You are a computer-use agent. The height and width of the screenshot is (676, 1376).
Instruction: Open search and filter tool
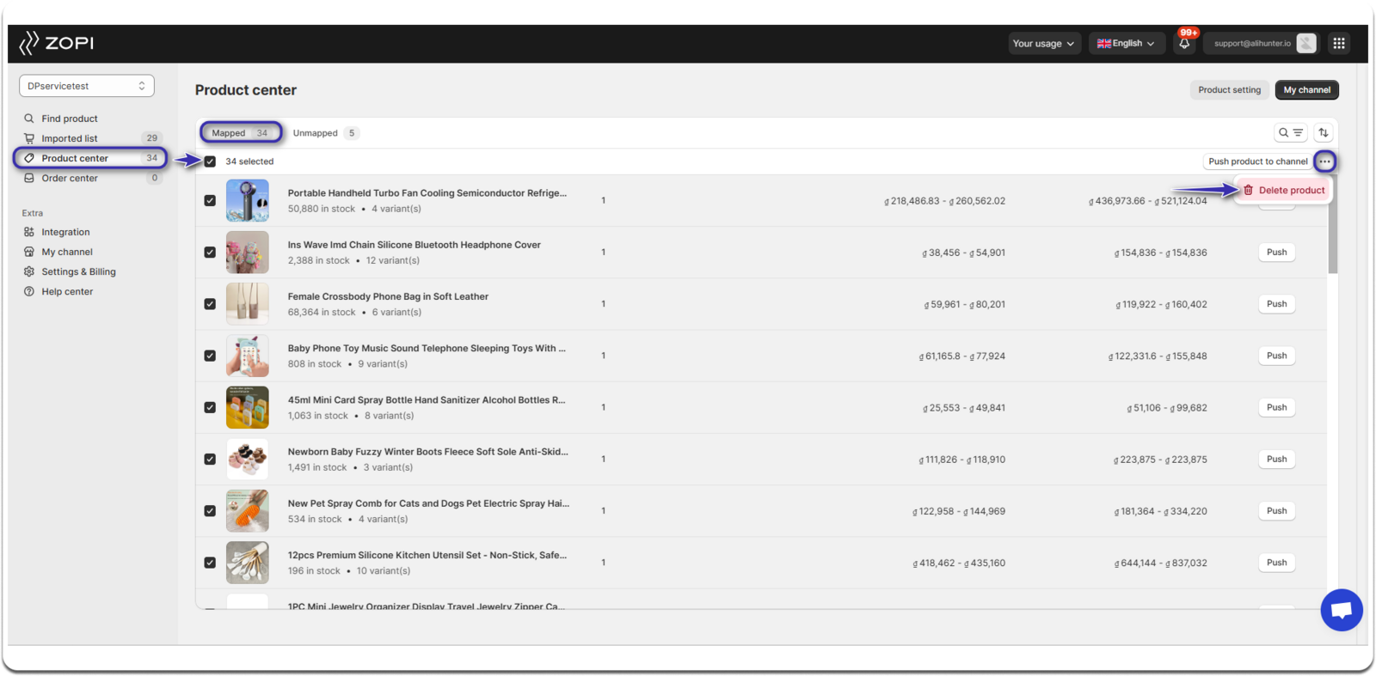coord(1291,133)
